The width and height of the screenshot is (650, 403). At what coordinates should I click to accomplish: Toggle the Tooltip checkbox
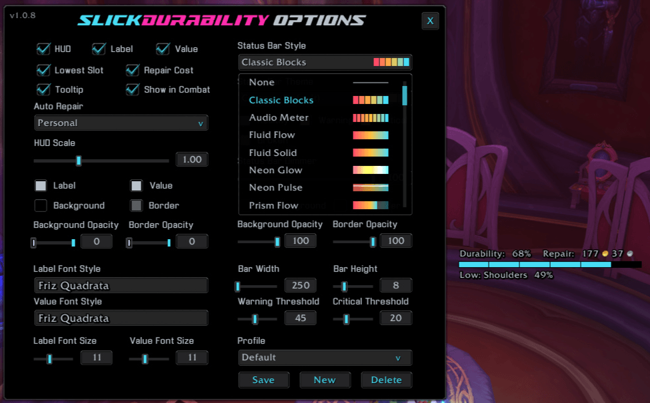pos(43,89)
